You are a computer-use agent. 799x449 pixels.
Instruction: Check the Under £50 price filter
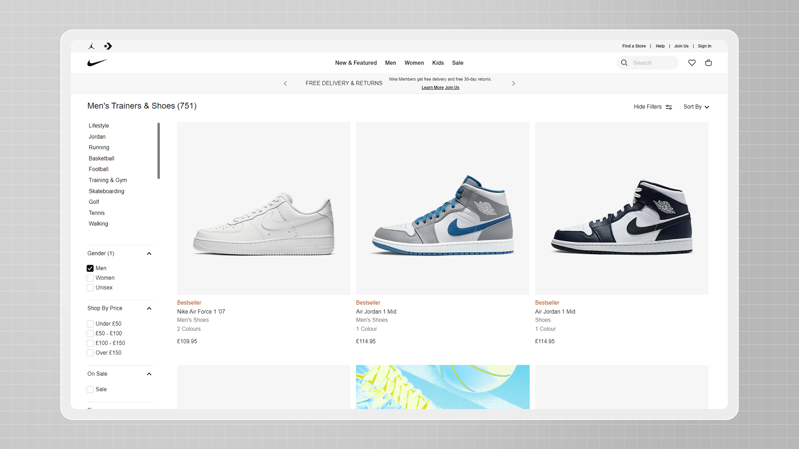coord(90,324)
